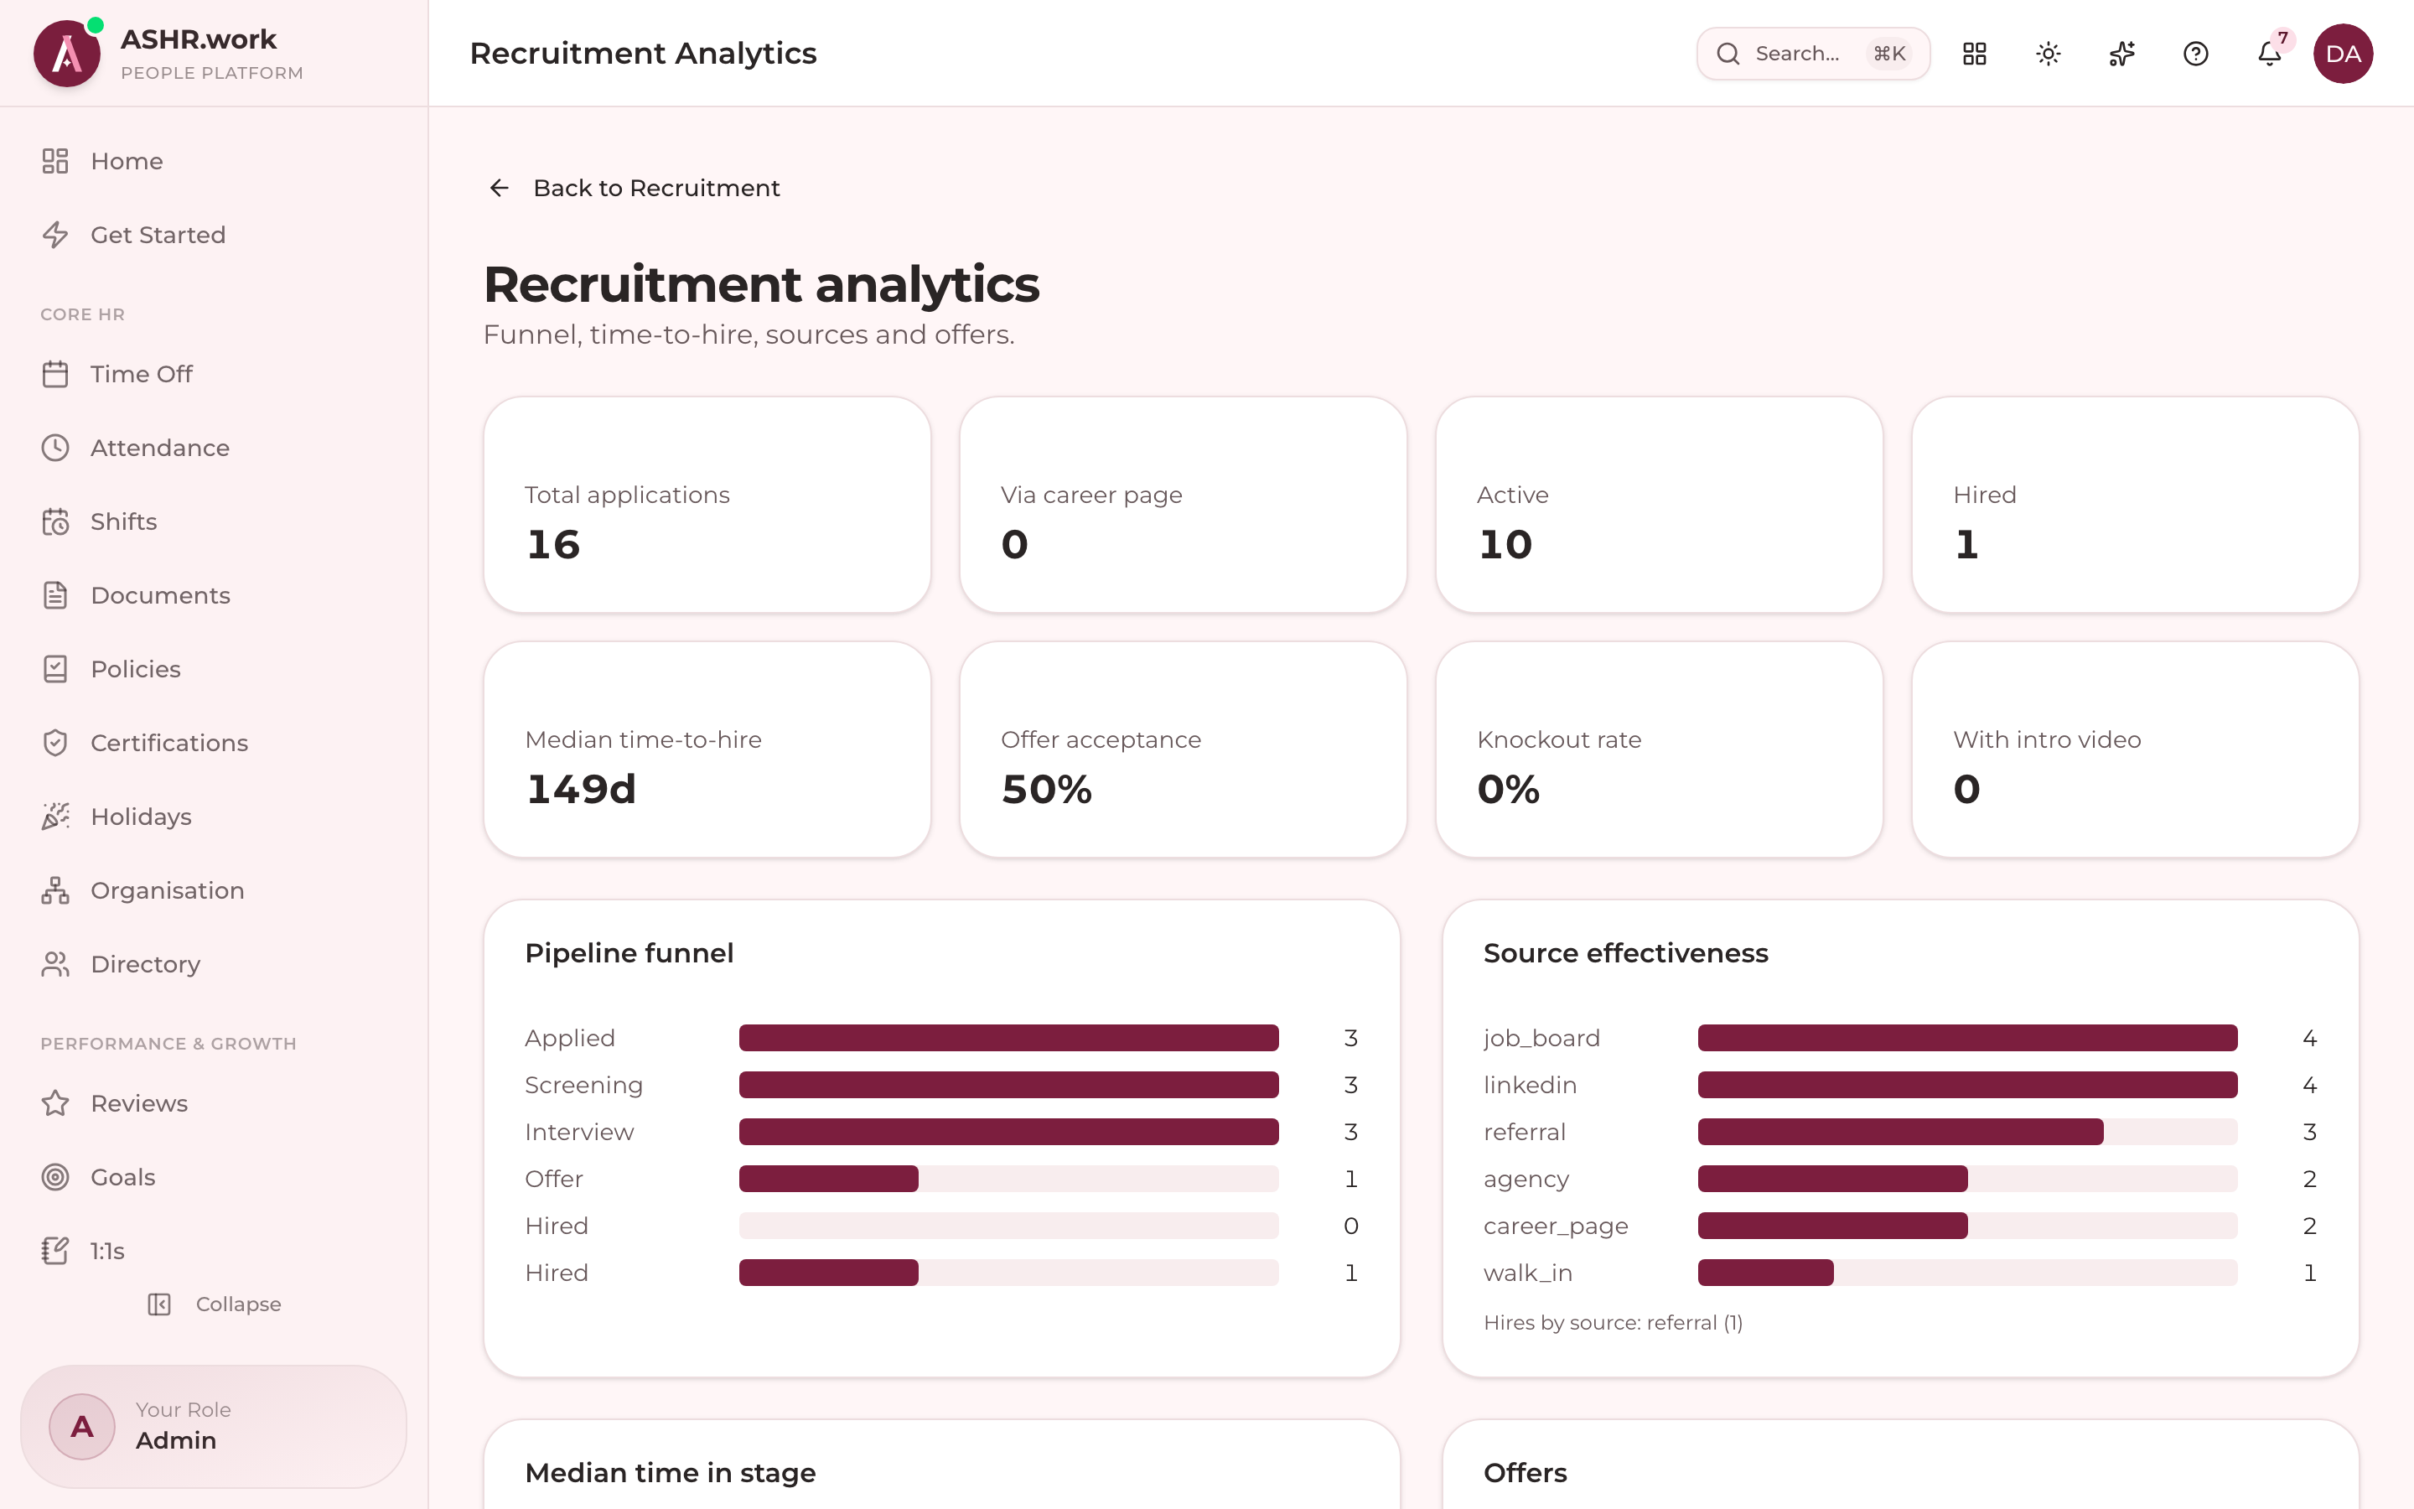This screenshot has width=2414, height=1509.
Task: Click the search magnifier icon
Action: click(1728, 54)
